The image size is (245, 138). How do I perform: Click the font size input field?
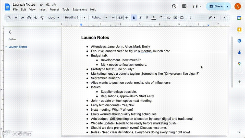(120, 18)
